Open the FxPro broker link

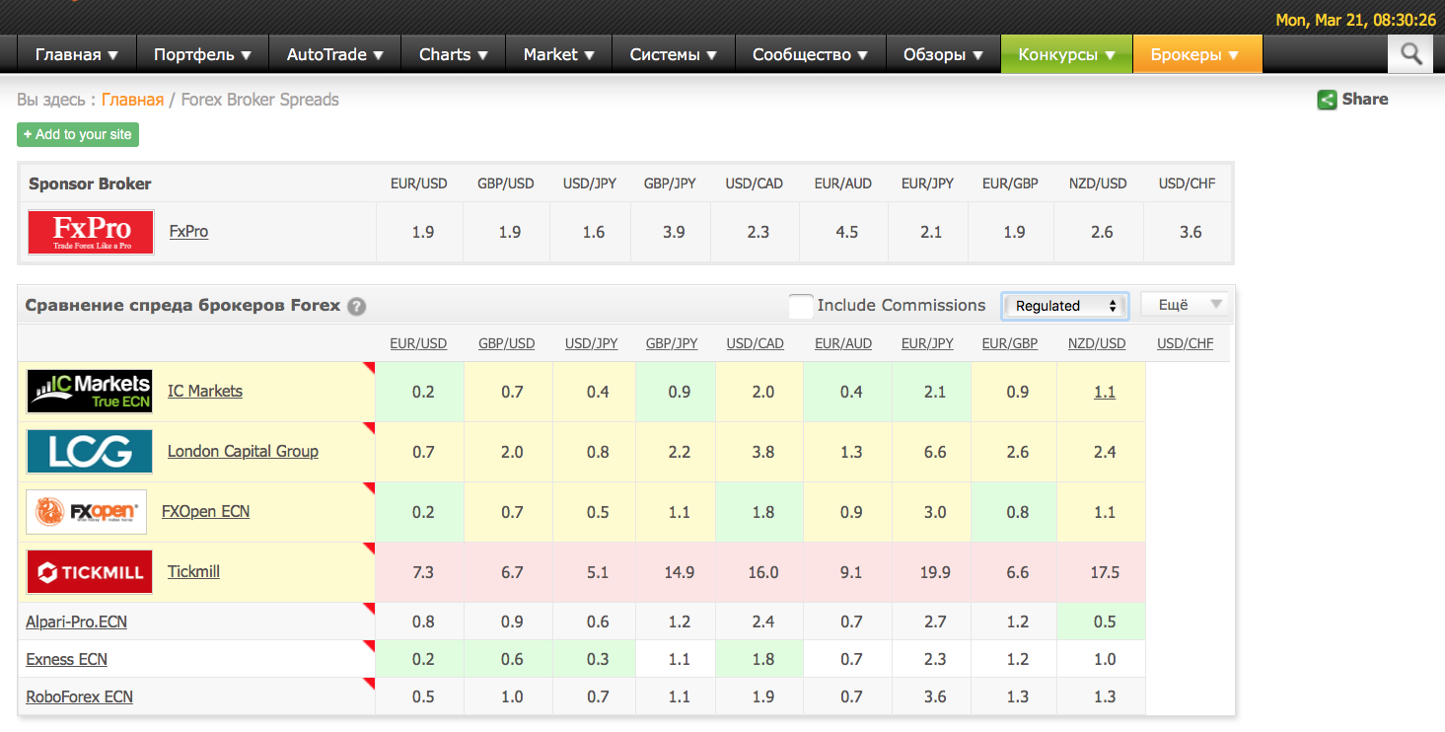188,232
